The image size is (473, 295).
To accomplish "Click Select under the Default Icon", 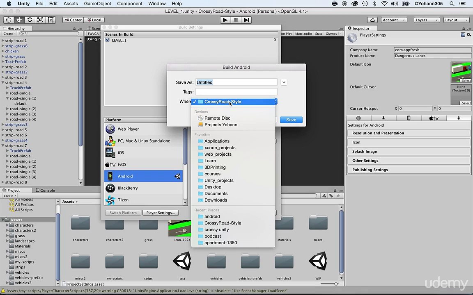I will click(x=466, y=80).
